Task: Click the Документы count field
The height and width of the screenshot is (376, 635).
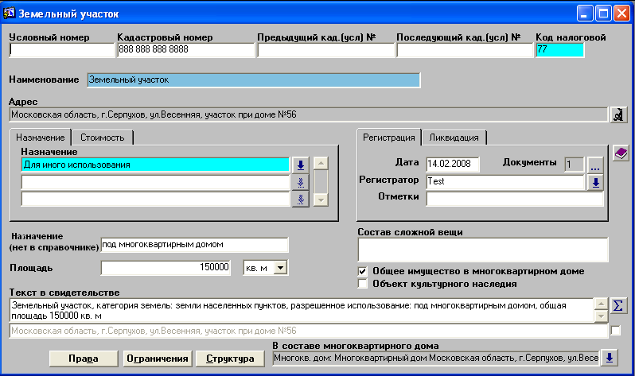Action: (x=575, y=165)
